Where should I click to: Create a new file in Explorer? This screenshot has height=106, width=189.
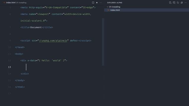[x=170, y=3]
